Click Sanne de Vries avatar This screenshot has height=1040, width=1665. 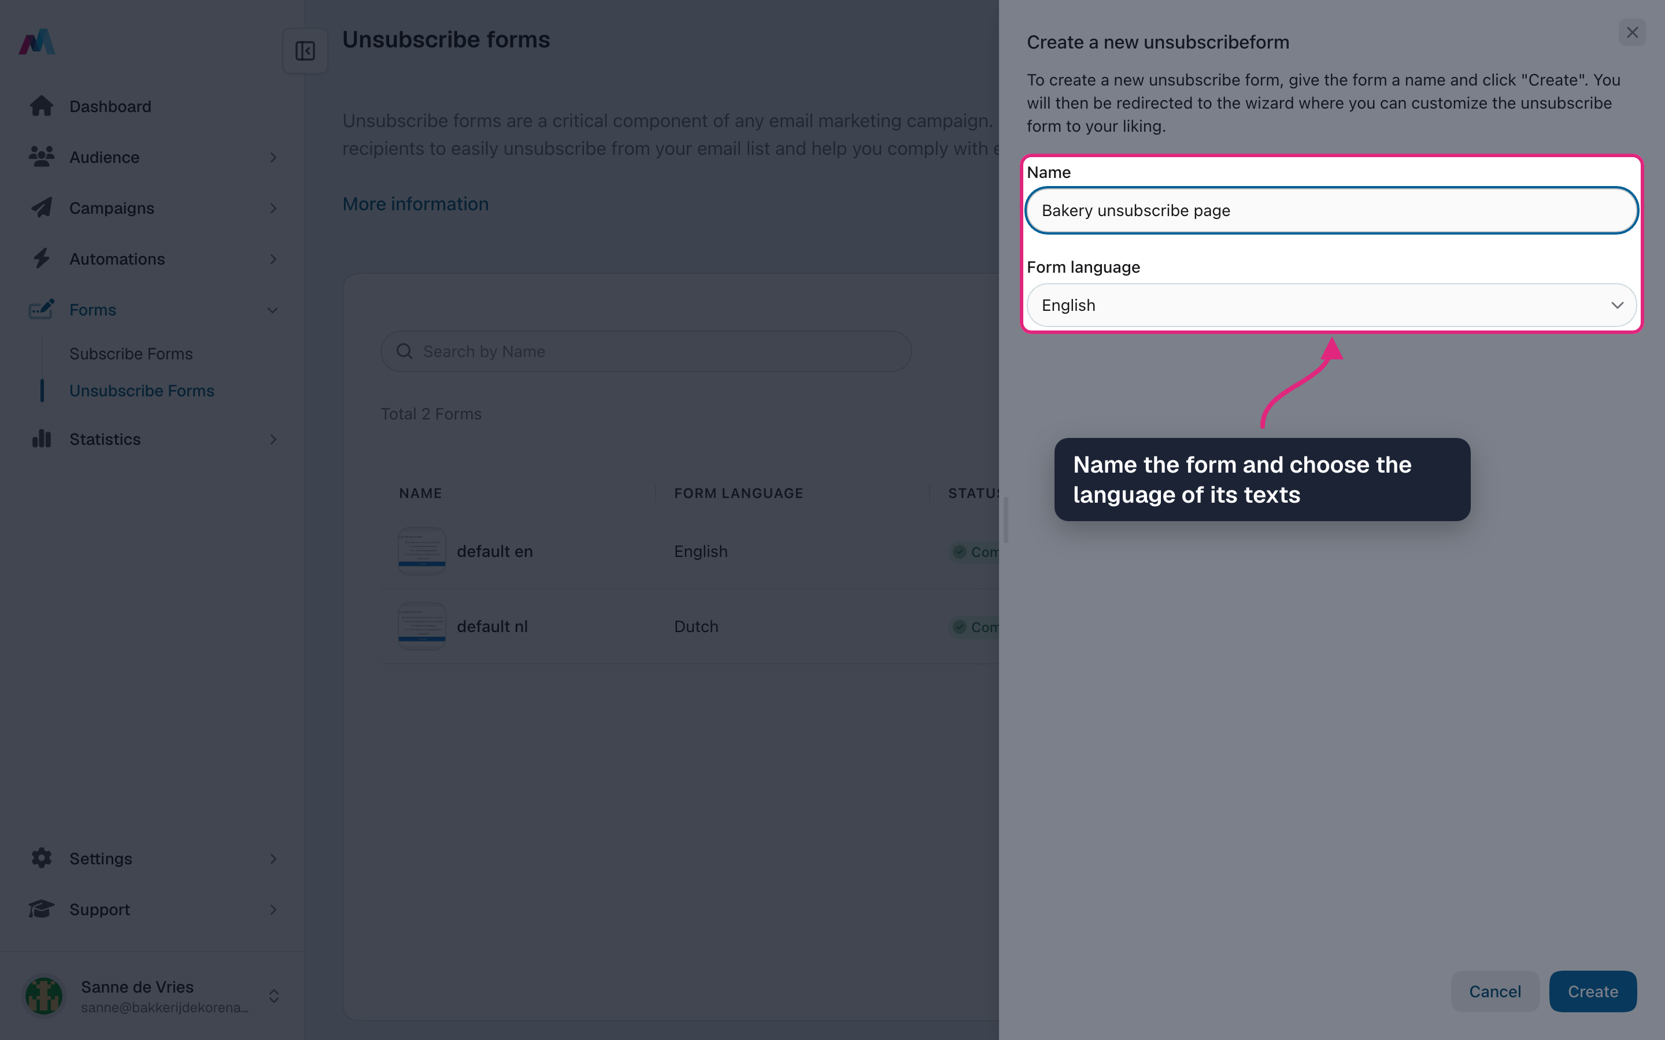(44, 996)
